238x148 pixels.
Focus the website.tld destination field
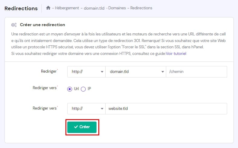coord(166,109)
